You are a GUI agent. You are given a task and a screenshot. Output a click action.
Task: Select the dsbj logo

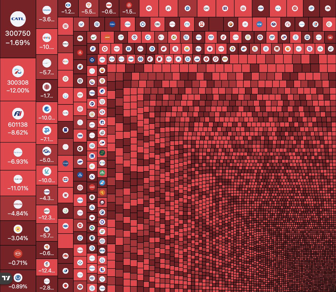point(47,38)
